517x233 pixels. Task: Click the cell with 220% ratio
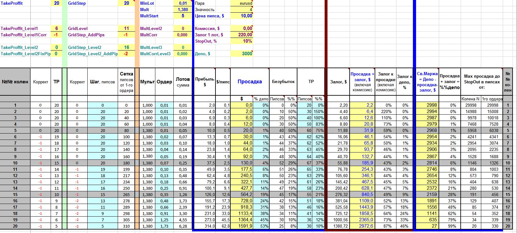[385, 111]
